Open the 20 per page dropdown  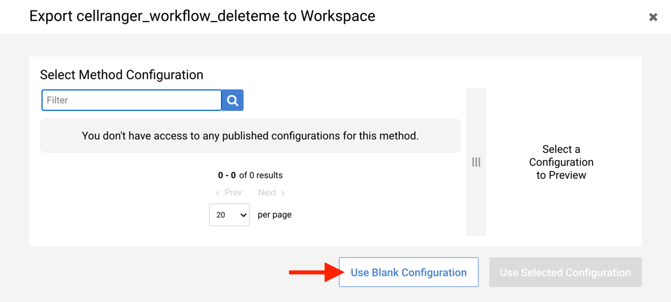[x=229, y=215]
